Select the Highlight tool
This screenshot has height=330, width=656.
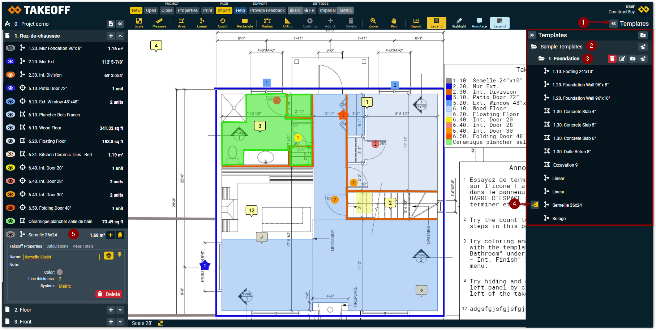[459, 23]
